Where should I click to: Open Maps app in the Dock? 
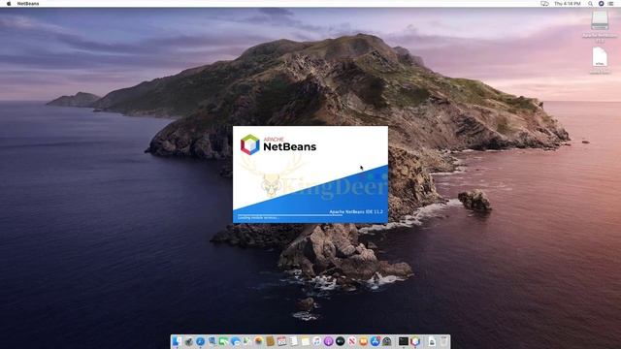click(x=246, y=341)
